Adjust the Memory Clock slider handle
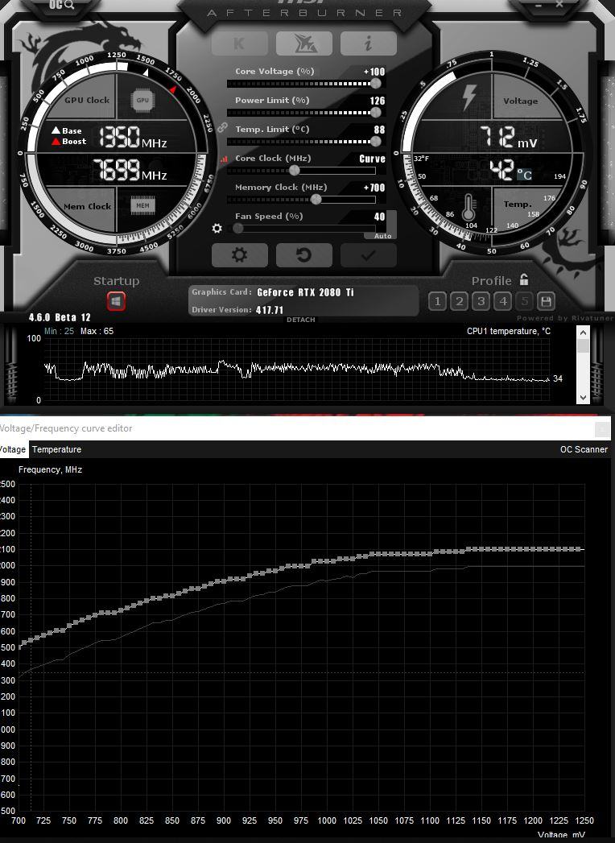 point(316,200)
